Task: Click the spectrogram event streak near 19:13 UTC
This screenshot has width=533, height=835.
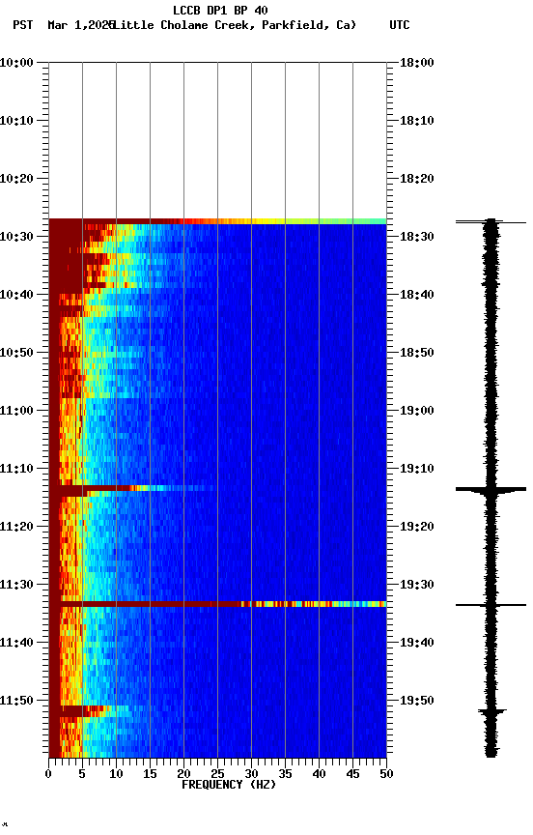Action: [x=133, y=488]
